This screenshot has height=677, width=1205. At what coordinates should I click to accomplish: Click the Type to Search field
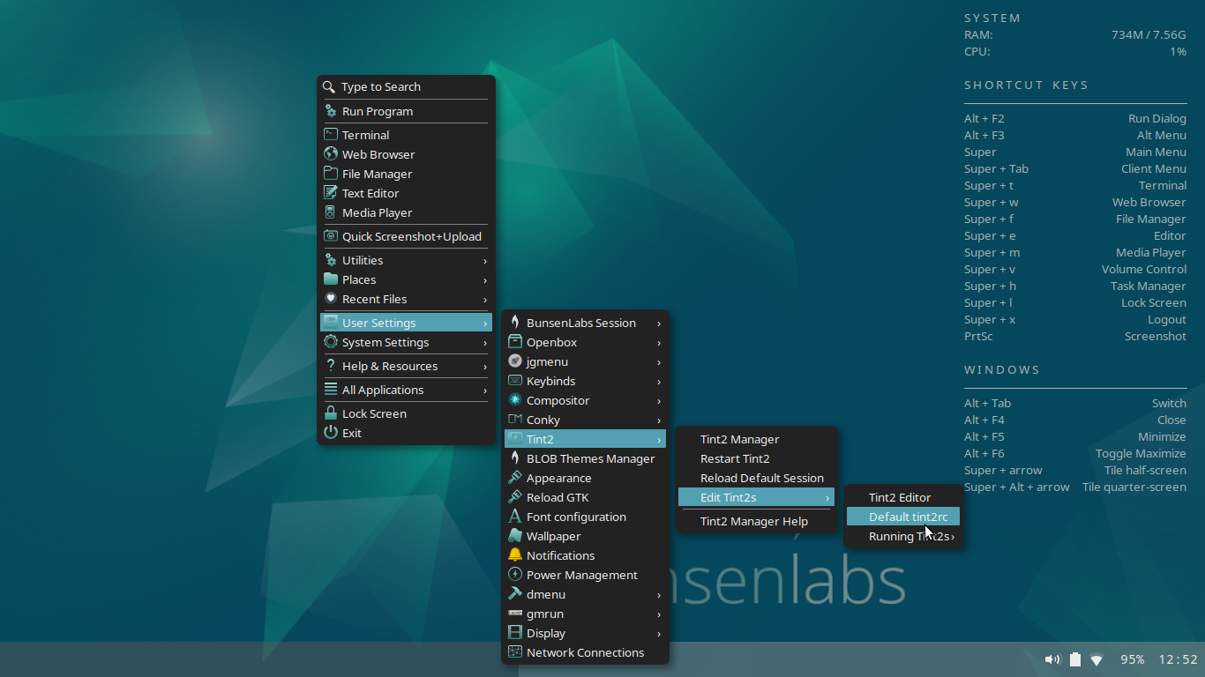(406, 86)
